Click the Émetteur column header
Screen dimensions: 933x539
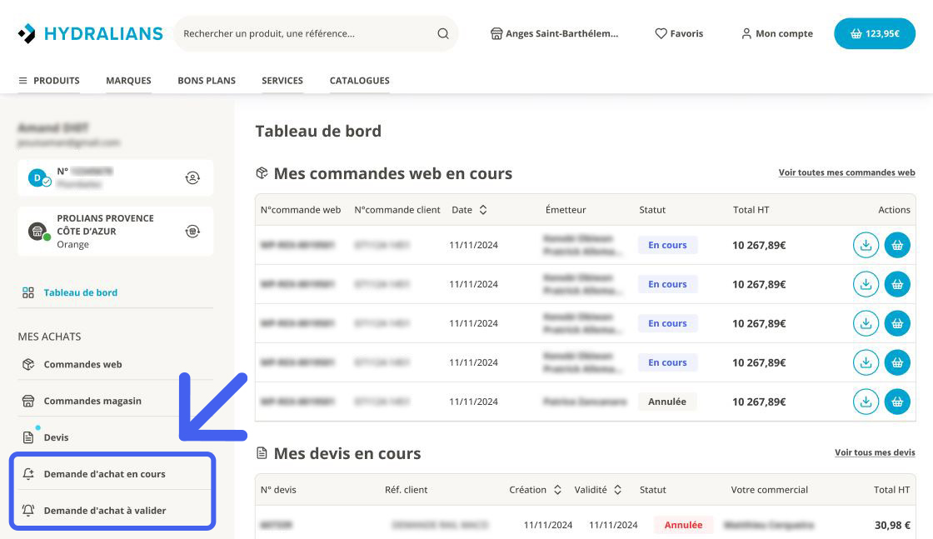(566, 210)
